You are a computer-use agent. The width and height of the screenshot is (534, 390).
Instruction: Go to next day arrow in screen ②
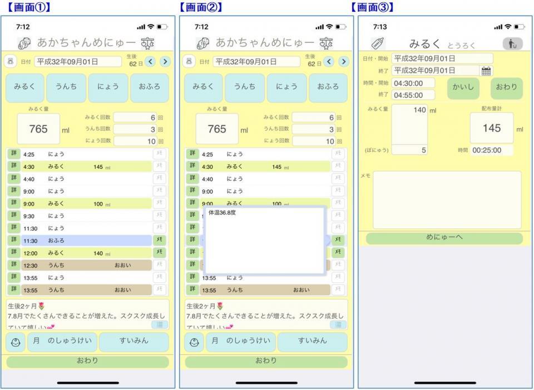click(344, 61)
